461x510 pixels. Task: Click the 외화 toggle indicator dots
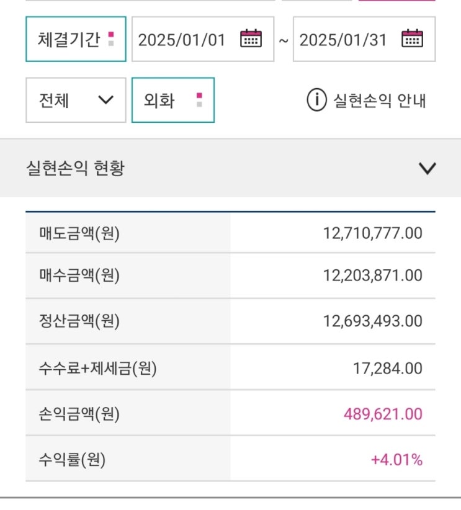click(199, 100)
